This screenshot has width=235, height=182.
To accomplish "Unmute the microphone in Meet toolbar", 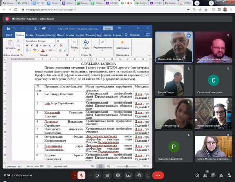I will [81, 175].
